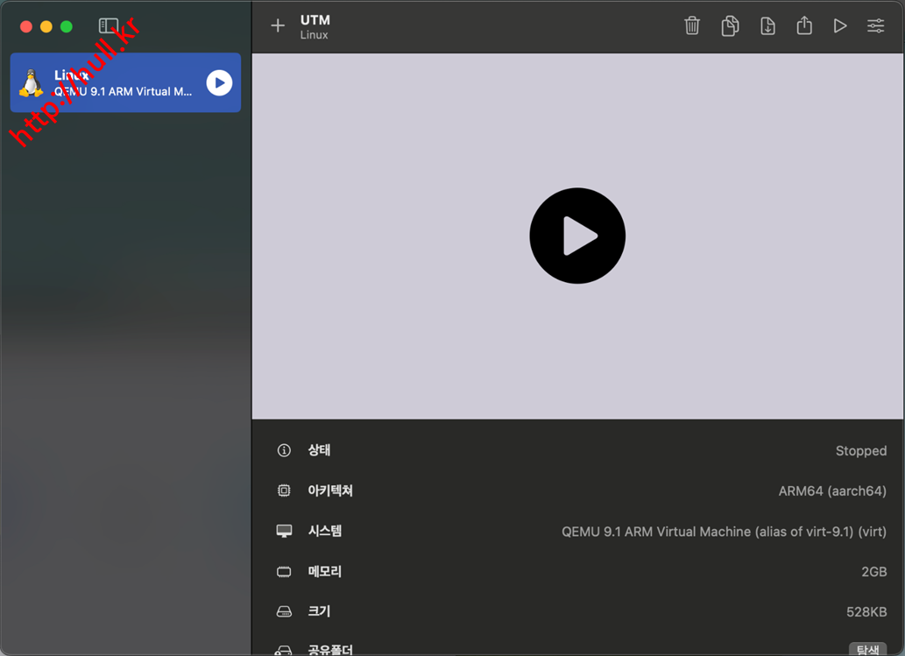Click the 아키텍처 label
905x656 pixels.
click(x=330, y=490)
